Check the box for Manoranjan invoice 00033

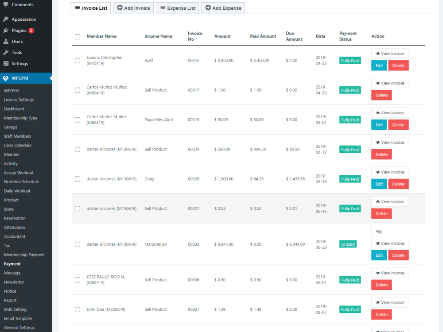pos(78,244)
